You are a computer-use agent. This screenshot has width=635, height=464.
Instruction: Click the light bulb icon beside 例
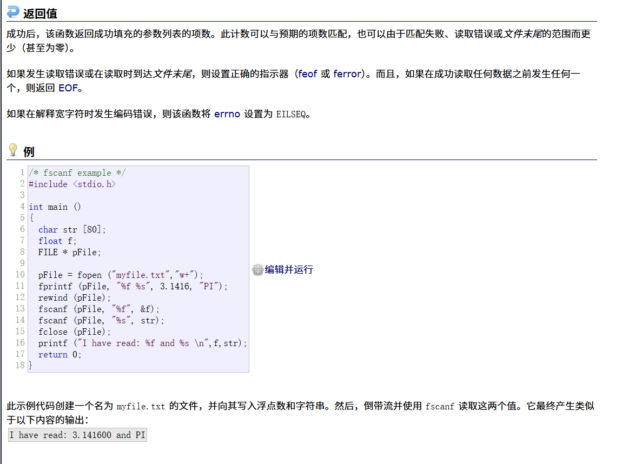(x=13, y=150)
